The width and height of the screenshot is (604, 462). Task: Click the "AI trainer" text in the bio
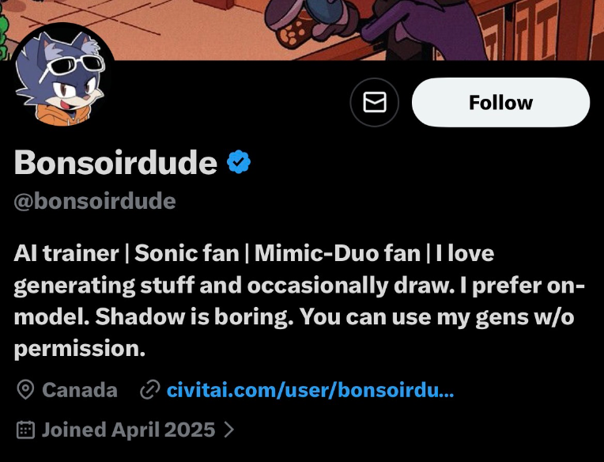[64, 253]
